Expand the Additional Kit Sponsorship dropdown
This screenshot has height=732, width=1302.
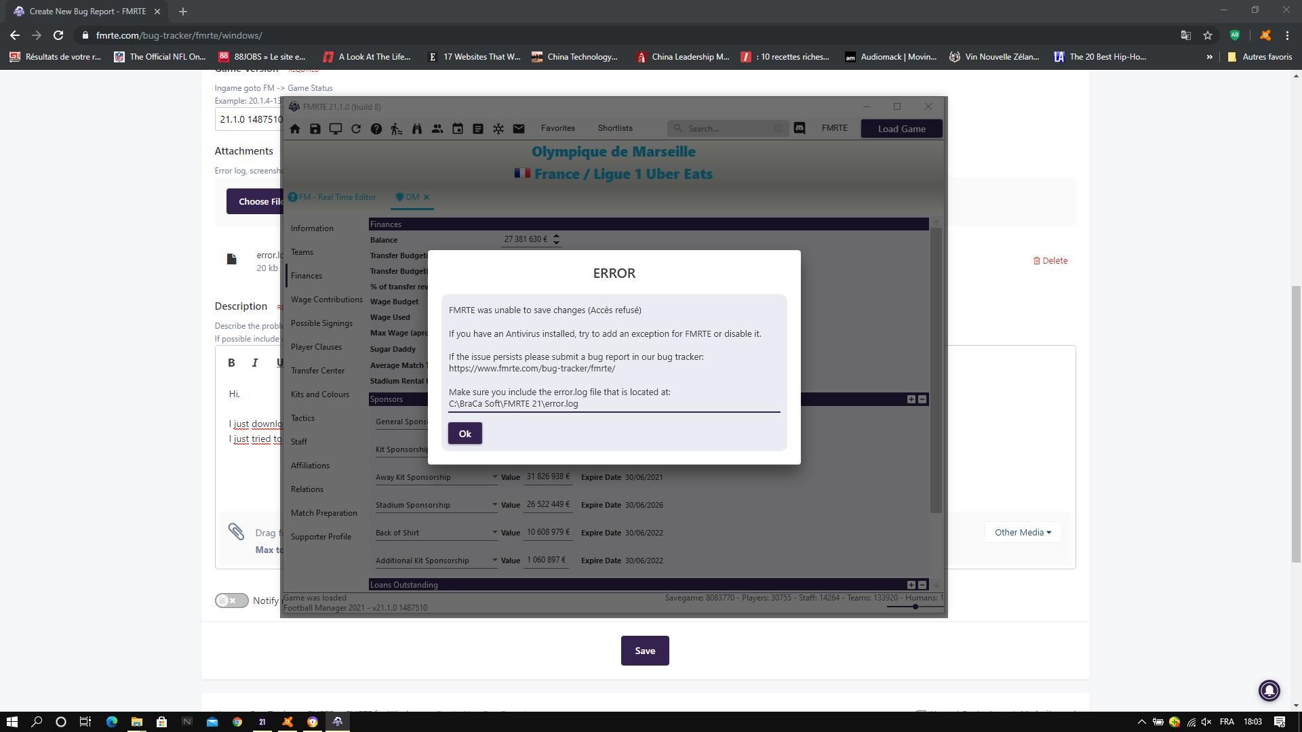[495, 560]
